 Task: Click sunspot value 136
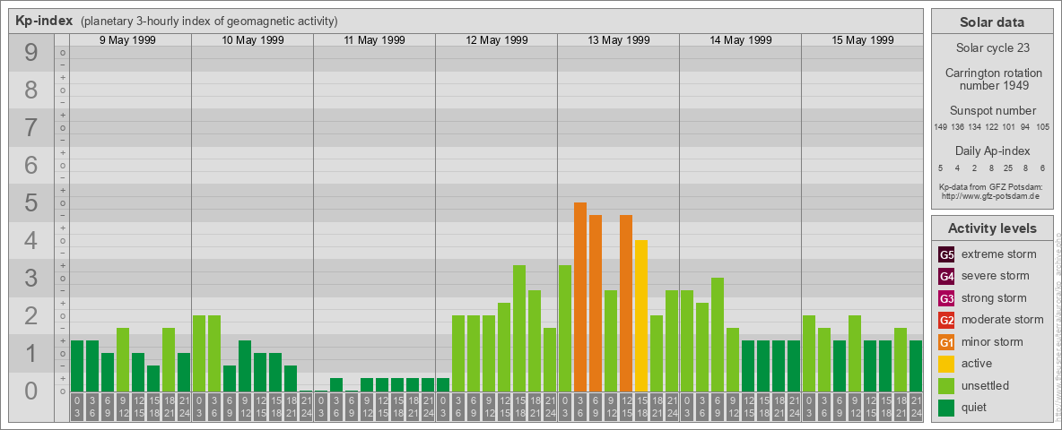click(958, 127)
